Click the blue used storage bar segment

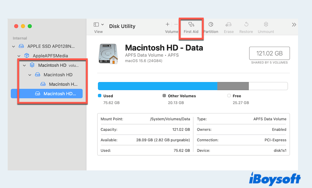point(157,86)
